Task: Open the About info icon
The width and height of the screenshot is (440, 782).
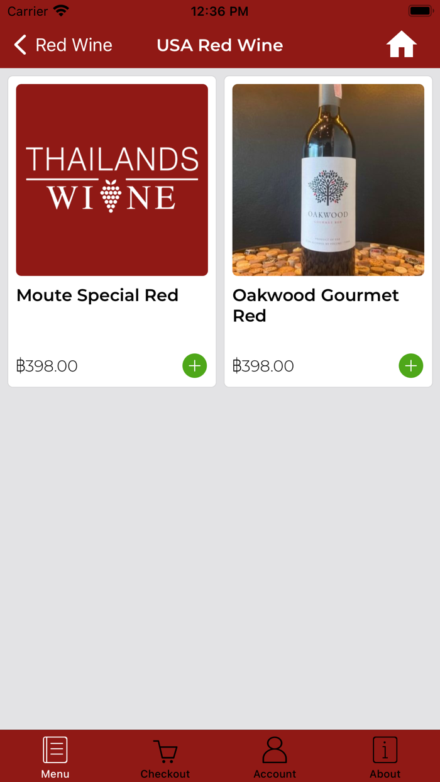Action: click(x=385, y=748)
